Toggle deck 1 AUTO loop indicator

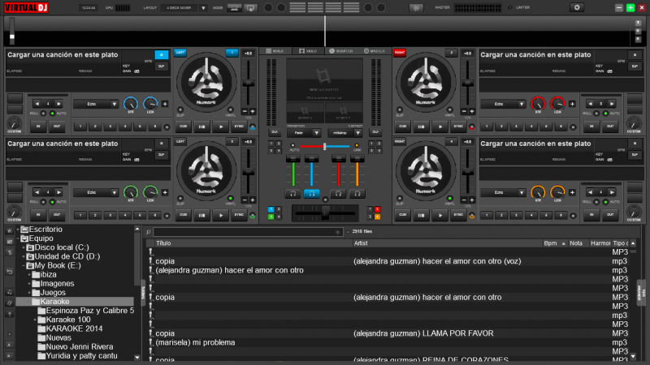52,113
